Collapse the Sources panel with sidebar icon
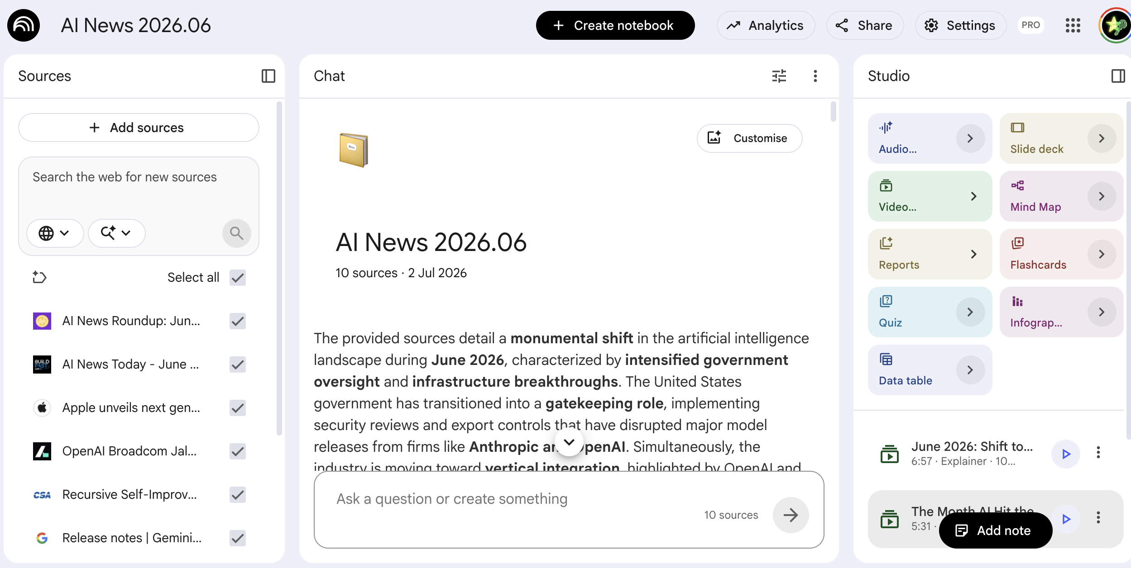This screenshot has height=568, width=1131. point(268,76)
